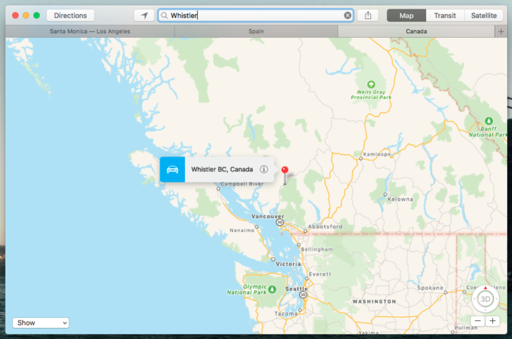
Task: Click the current location arrow button
Action: point(144,15)
